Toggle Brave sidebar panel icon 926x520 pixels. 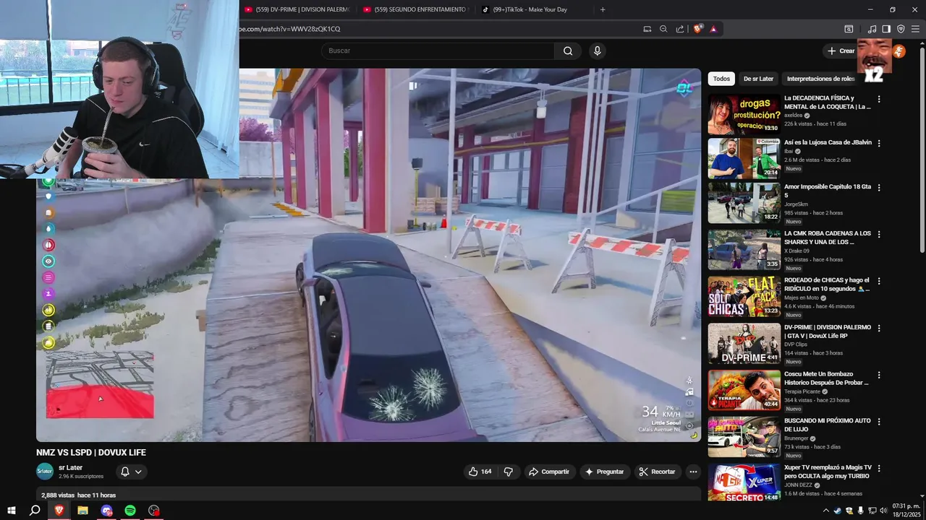[886, 29]
